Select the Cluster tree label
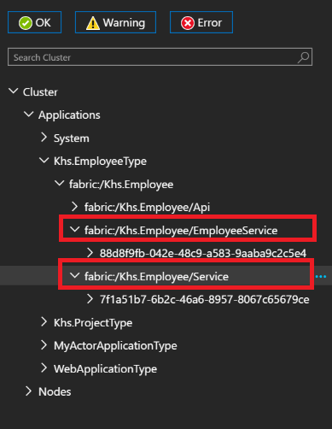 [x=40, y=92]
